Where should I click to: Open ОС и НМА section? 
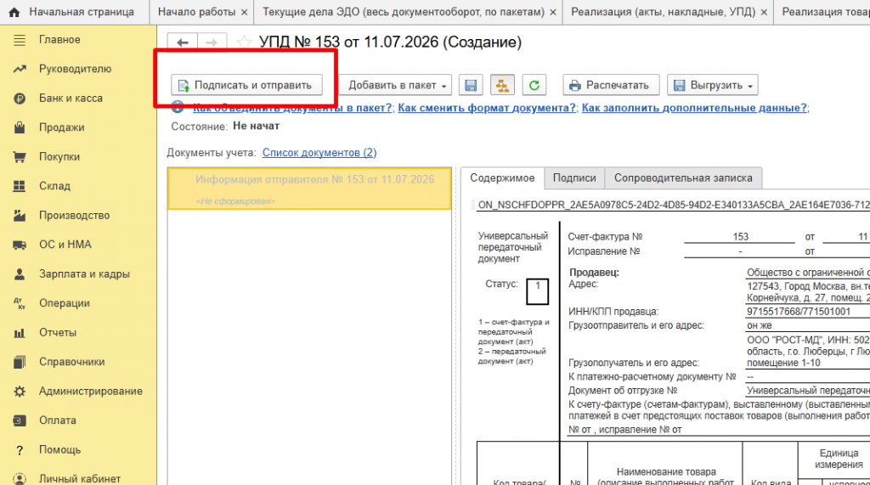pos(65,245)
